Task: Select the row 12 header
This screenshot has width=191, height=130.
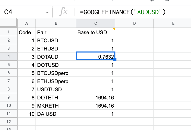Action: (x=8, y=122)
